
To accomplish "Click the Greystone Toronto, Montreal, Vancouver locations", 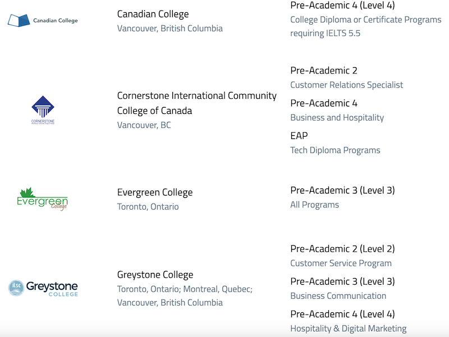I will coord(185,296).
